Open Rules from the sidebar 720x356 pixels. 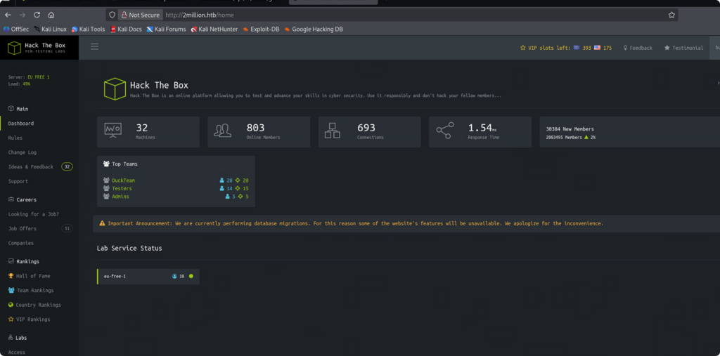pos(15,138)
